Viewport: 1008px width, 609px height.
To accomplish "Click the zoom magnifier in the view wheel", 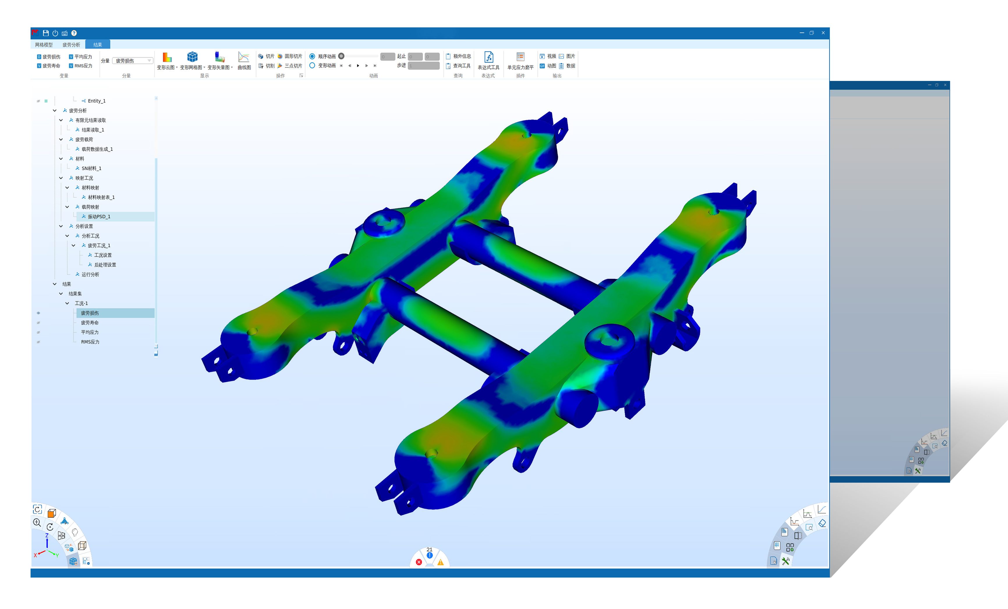I will point(37,522).
